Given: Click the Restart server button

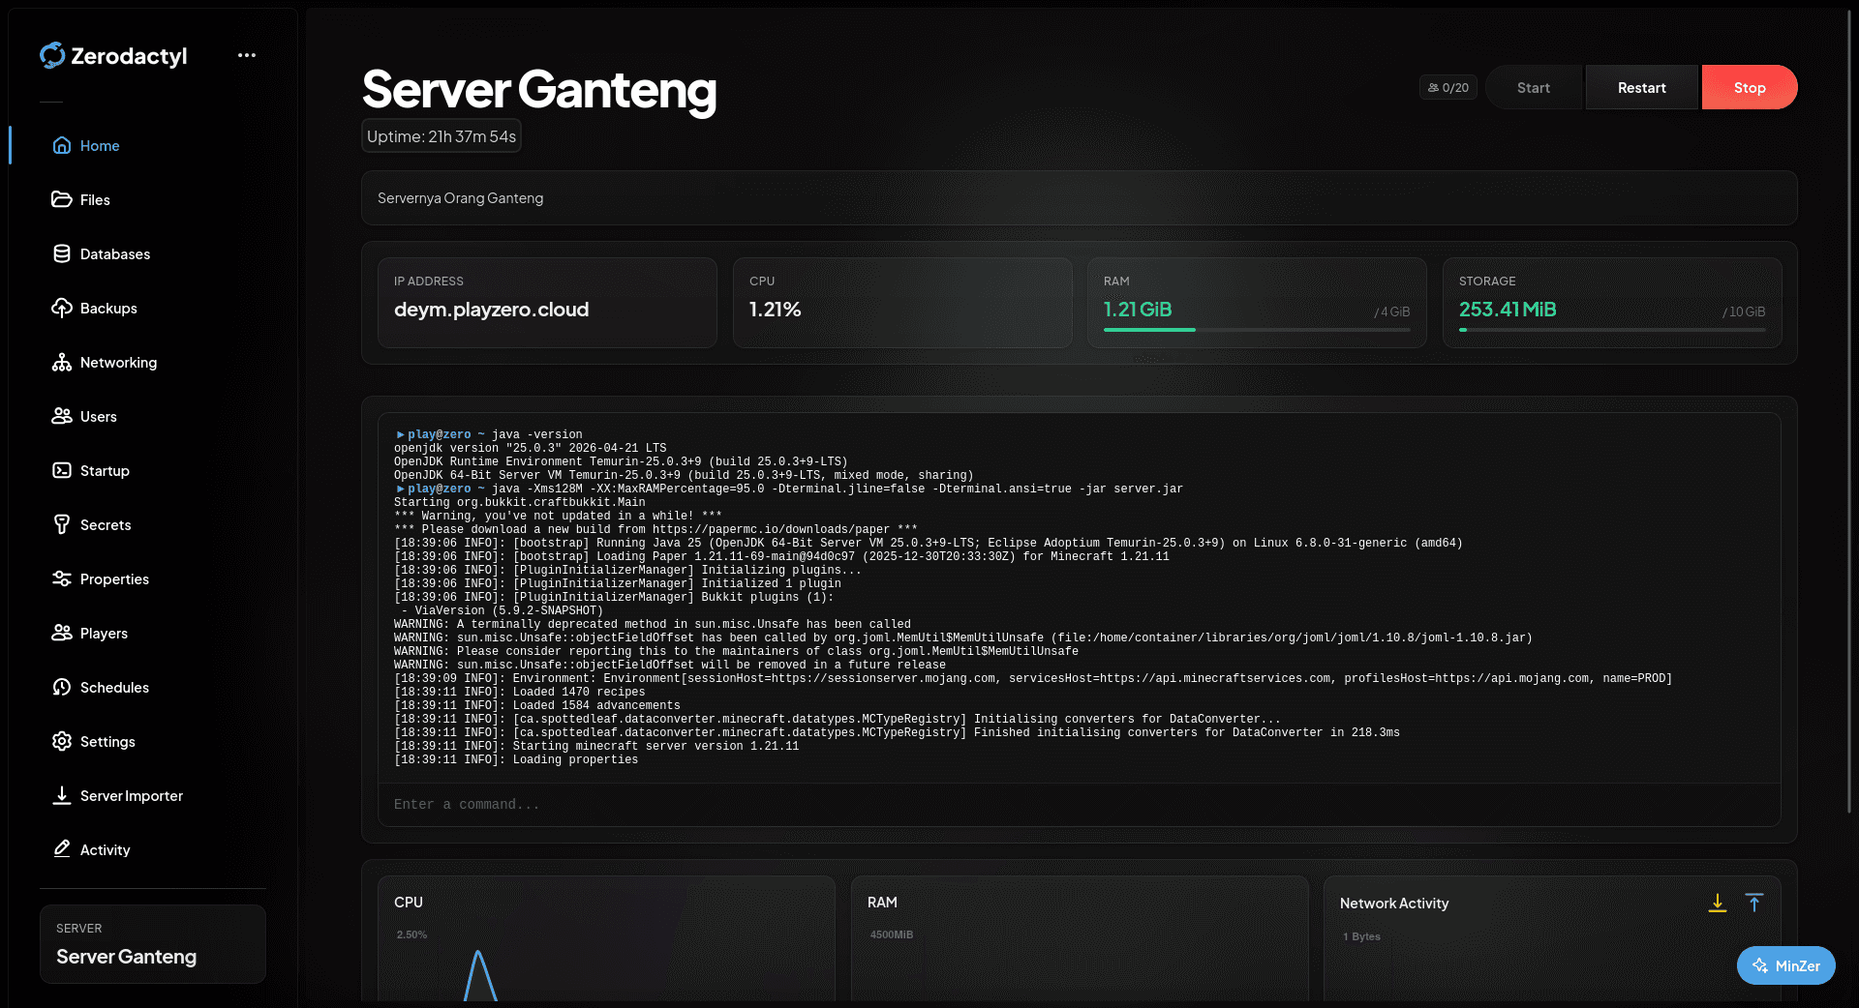Looking at the screenshot, I should pos(1642,87).
